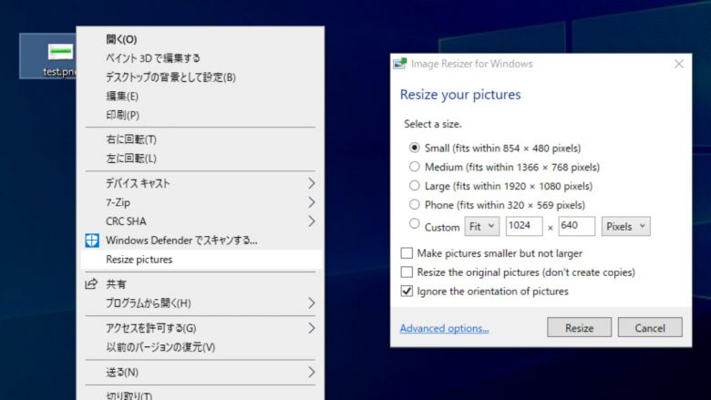Expand the デバイス キャスト submenu arrow
Image resolution: width=711 pixels, height=400 pixels.
pos(311,183)
